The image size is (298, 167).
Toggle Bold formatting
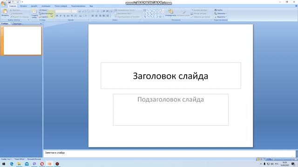tap(57, 16)
